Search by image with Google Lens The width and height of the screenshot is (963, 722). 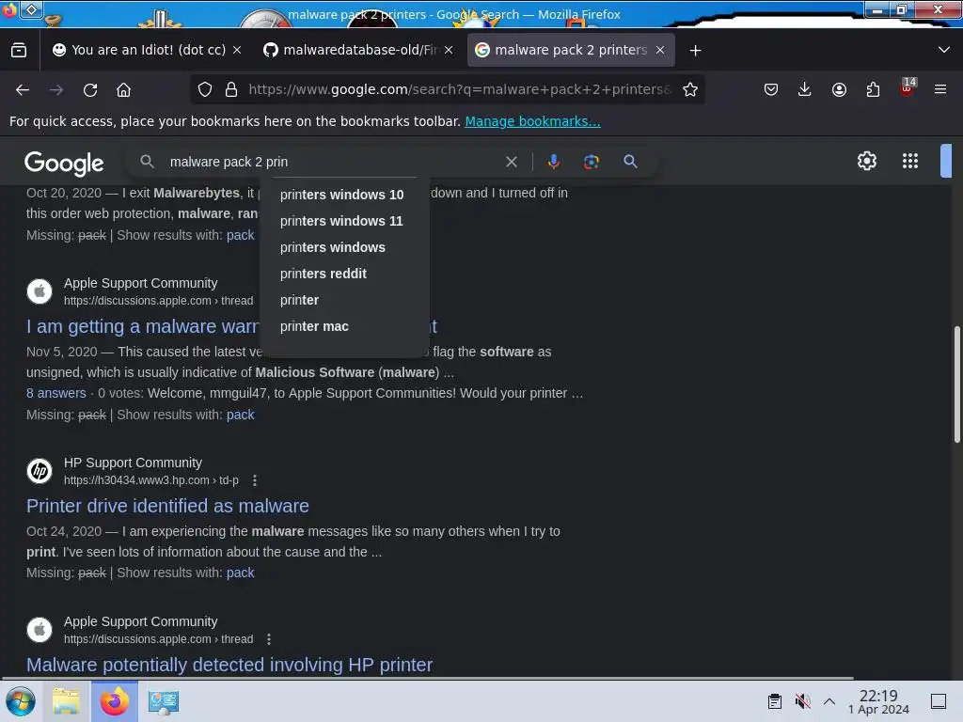pyautogui.click(x=592, y=162)
